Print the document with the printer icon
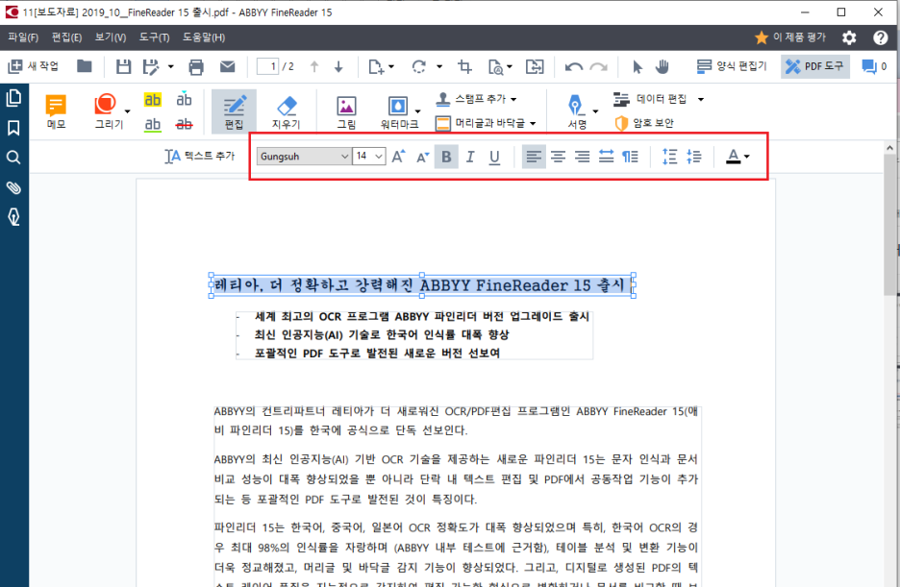 196,67
